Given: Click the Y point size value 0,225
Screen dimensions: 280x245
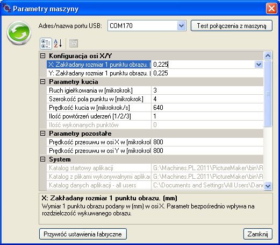Looking at the screenshot, I should pyautogui.click(x=161, y=73).
